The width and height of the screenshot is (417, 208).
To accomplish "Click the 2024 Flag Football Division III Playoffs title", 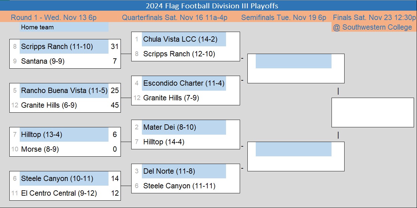I will click(212, 6).
